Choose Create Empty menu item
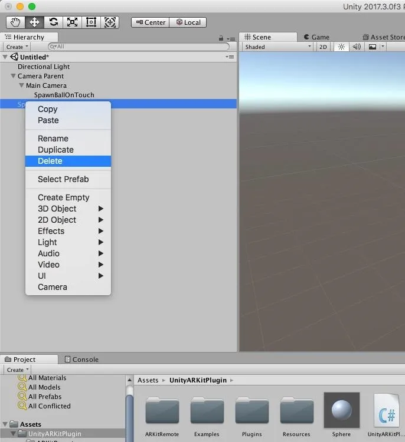This screenshot has width=405, height=442. (x=68, y=197)
